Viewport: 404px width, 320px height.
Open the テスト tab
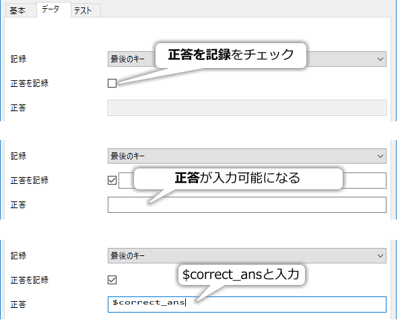pos(86,11)
